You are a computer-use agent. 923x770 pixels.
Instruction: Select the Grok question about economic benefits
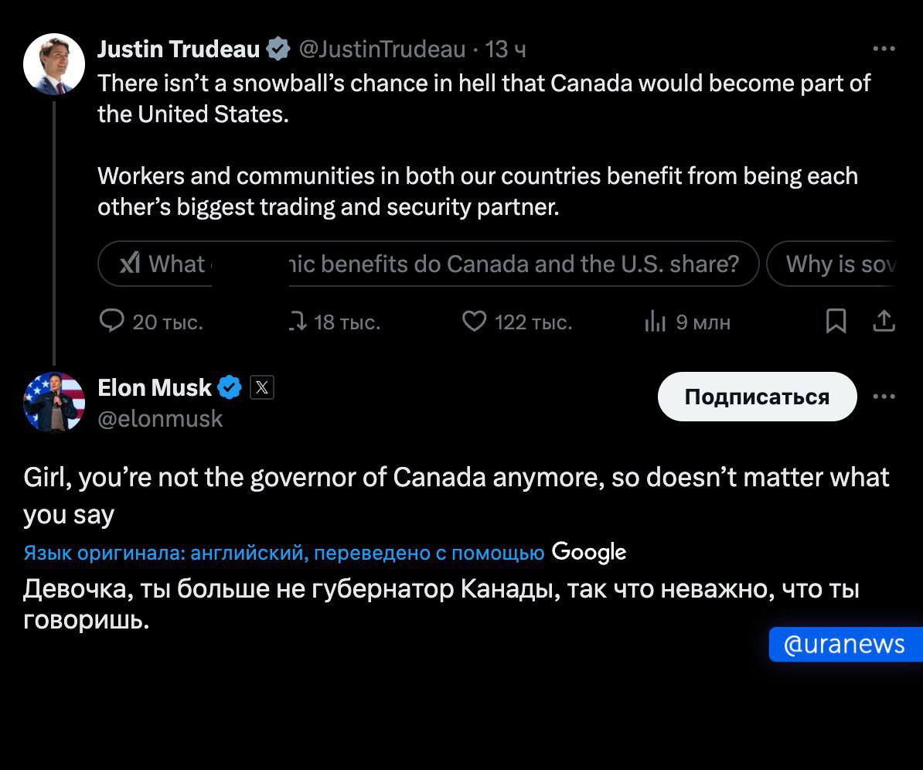coord(428,264)
